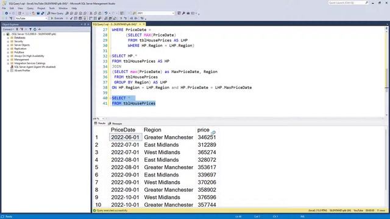Select cell 2022-06-01 in row 1

pos(126,137)
